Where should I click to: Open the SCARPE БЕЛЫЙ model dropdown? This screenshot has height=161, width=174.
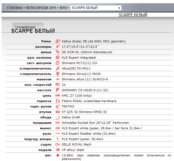pyautogui.click(x=96, y=8)
